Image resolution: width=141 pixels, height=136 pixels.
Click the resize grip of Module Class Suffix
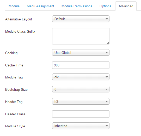coord(108,43)
